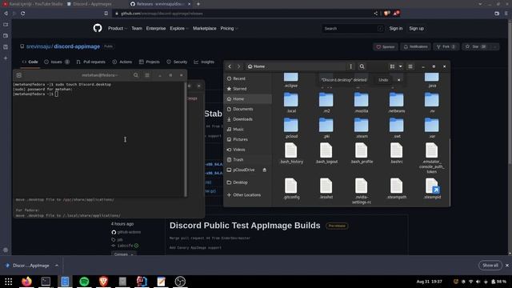512x288 pixels.
Task: Open the Team link on GitHub
Action: [x=137, y=29]
